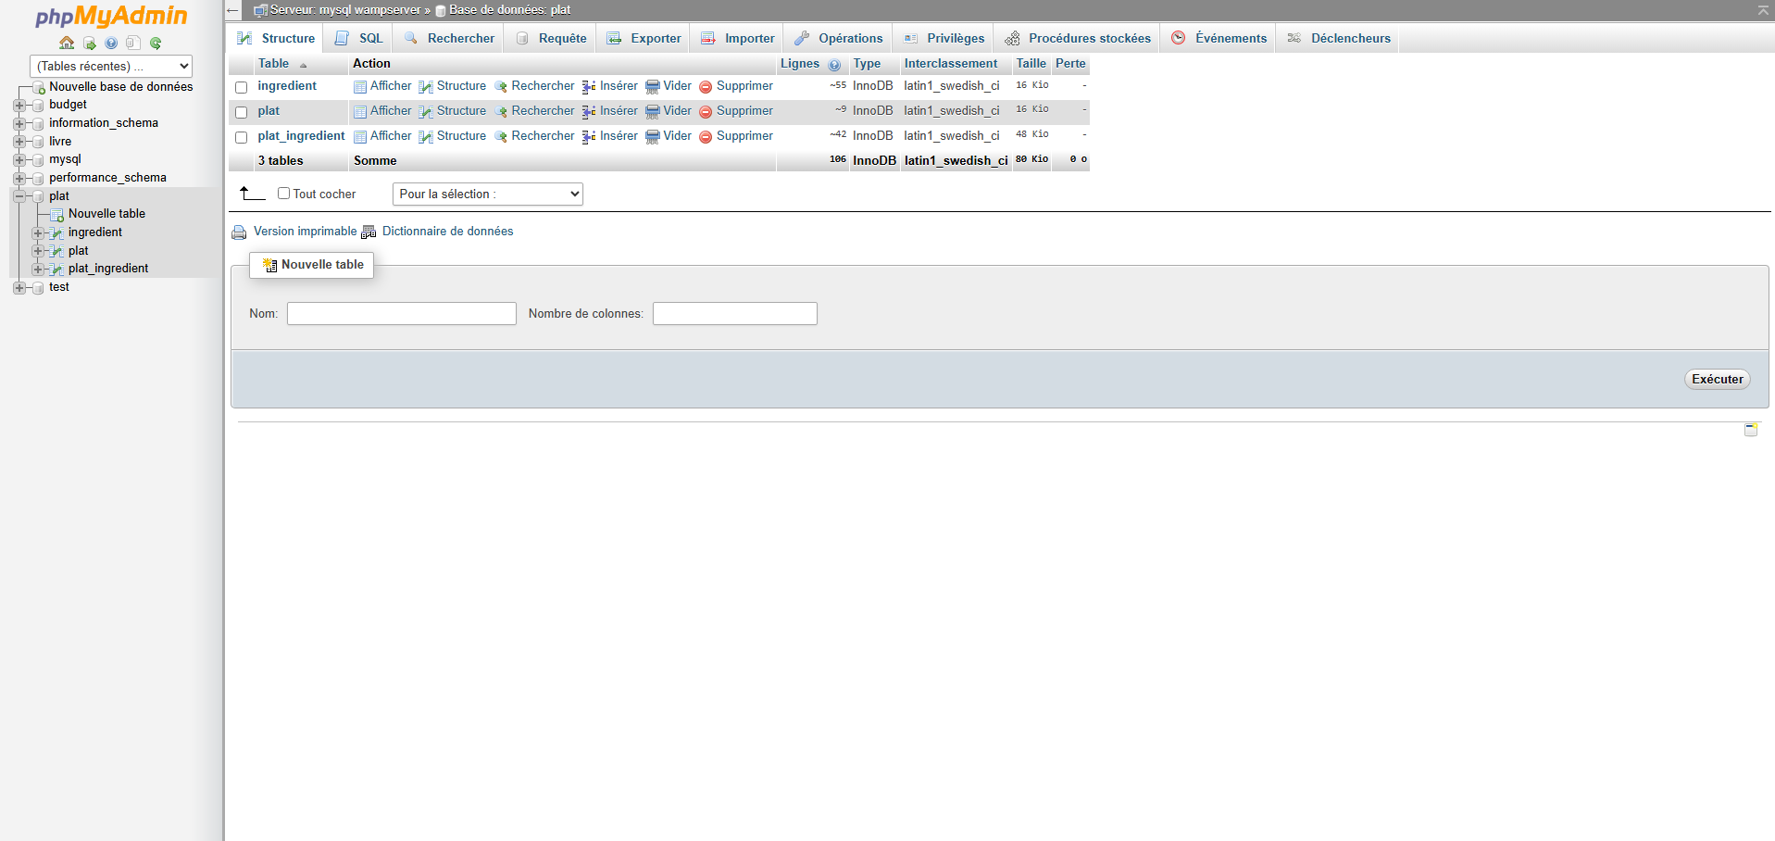Click the Exporter tab icon
This screenshot has width=1775, height=841.
[614, 38]
